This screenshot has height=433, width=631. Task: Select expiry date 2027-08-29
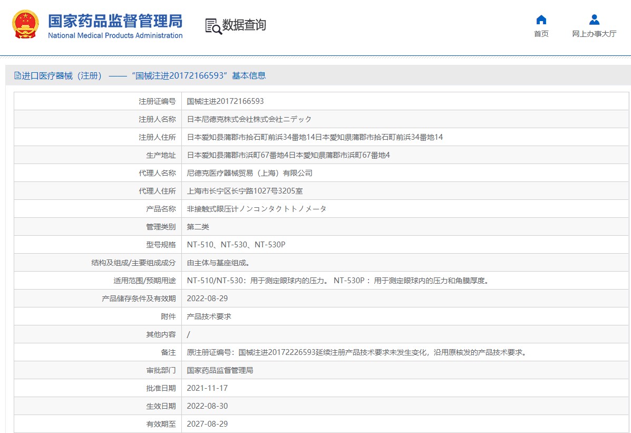click(207, 424)
